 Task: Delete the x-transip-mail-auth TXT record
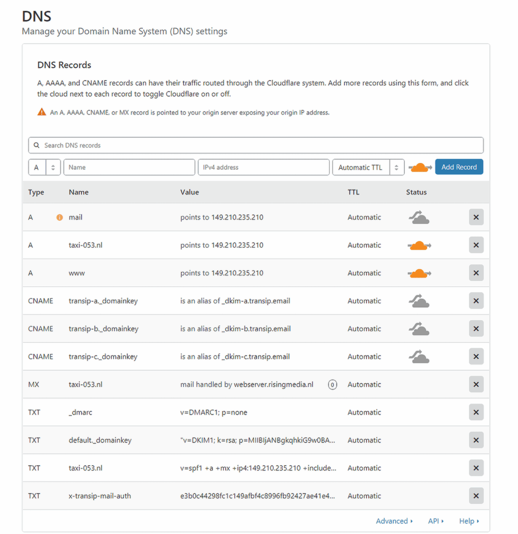(476, 496)
